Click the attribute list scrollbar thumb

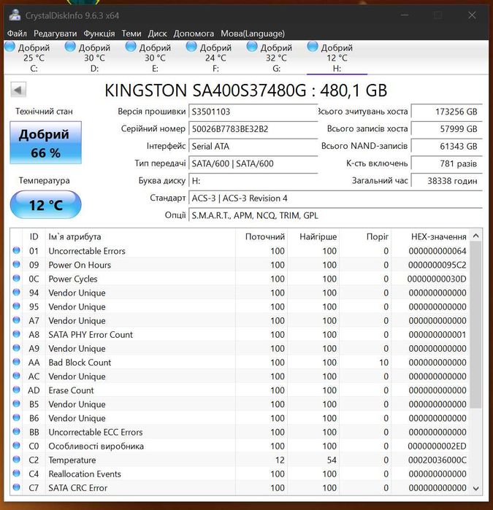pyautogui.click(x=475, y=325)
